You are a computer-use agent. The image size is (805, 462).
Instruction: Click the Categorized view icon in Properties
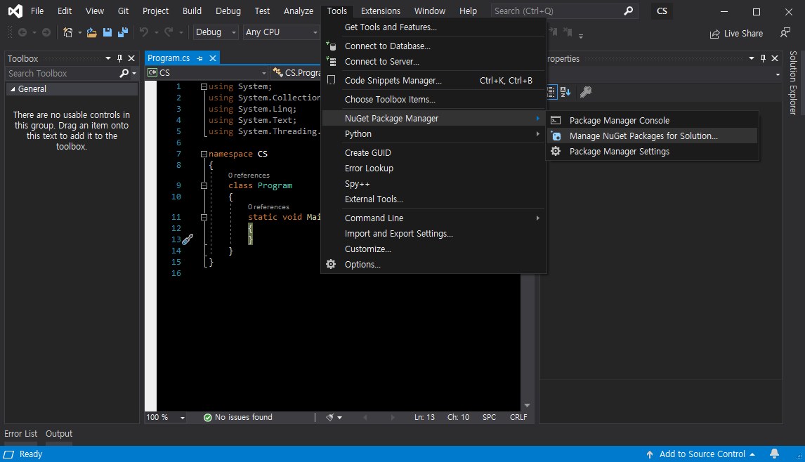pyautogui.click(x=551, y=92)
